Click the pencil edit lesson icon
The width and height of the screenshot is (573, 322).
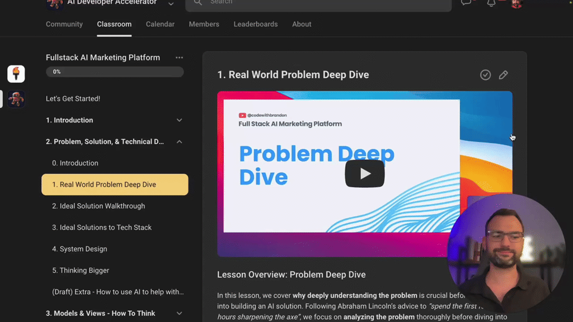click(x=503, y=75)
